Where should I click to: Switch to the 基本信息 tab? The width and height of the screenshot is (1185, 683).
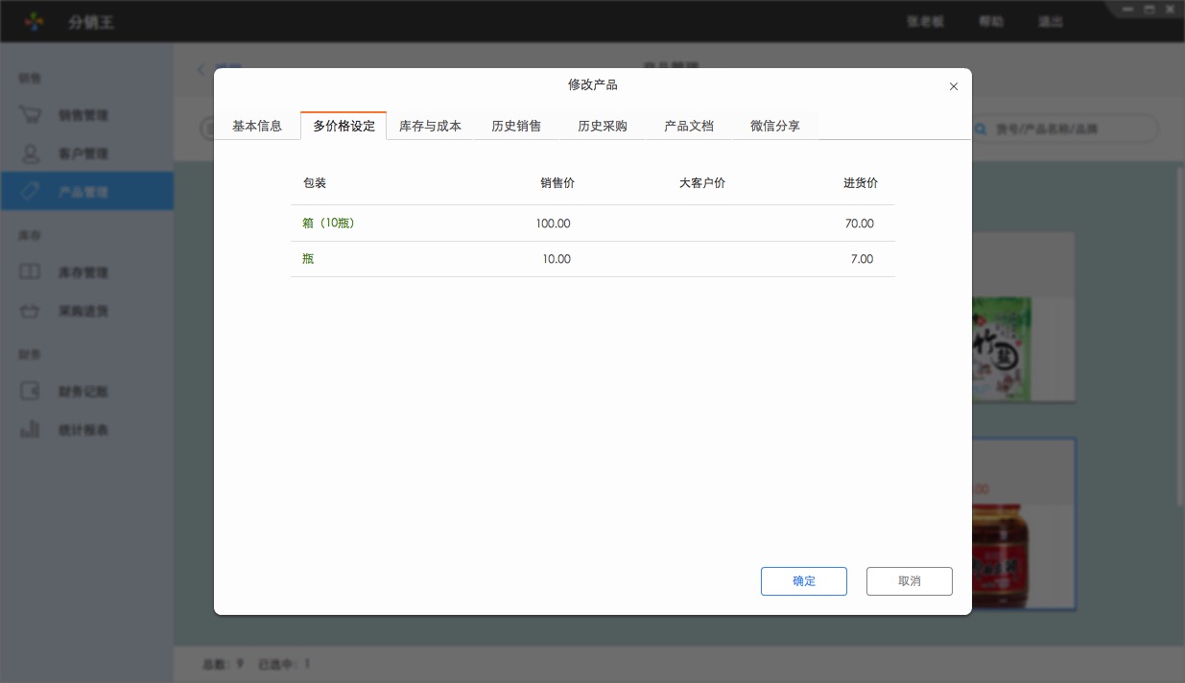(x=257, y=126)
